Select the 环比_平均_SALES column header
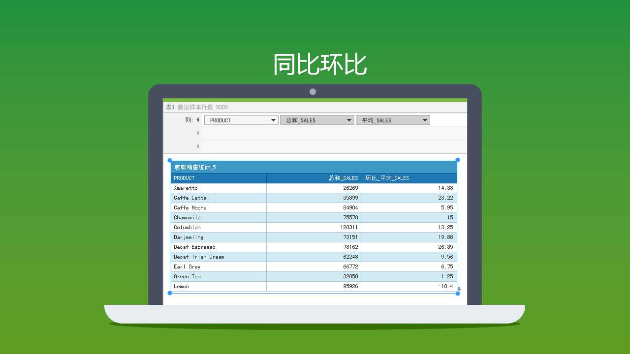Screen dimensions: 630x354 tap(409, 178)
